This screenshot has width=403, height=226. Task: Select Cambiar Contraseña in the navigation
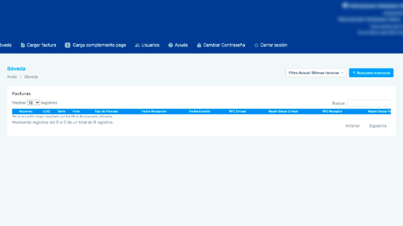pos(221,45)
